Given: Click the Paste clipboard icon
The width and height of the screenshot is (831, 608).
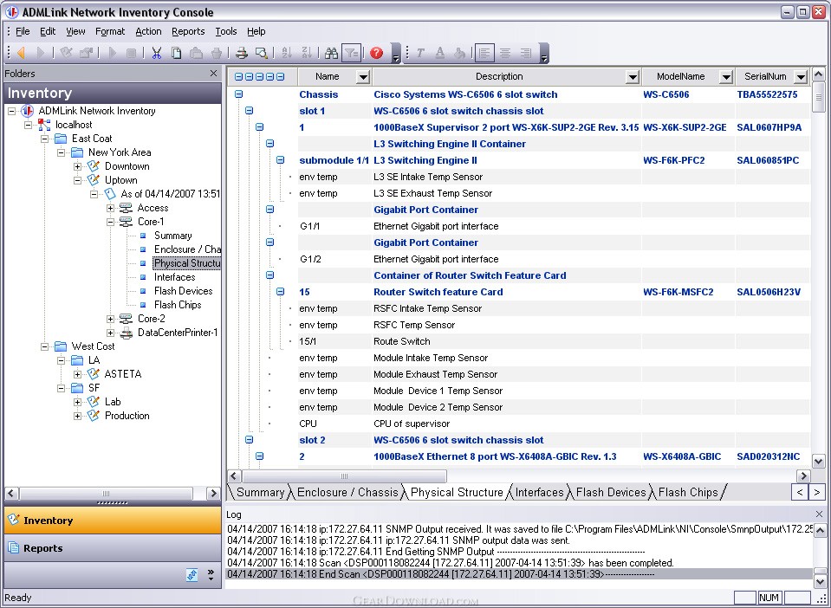Looking at the screenshot, I should [x=196, y=53].
